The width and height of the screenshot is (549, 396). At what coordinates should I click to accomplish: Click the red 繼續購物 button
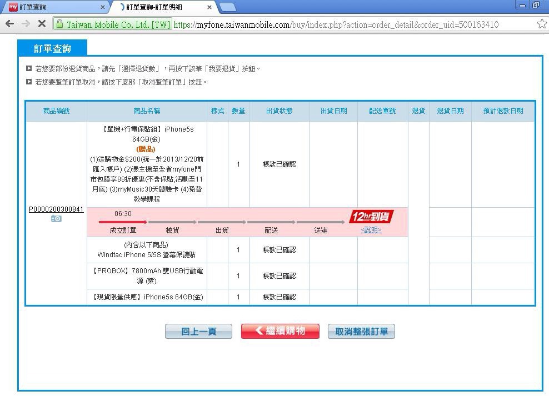coord(280,331)
